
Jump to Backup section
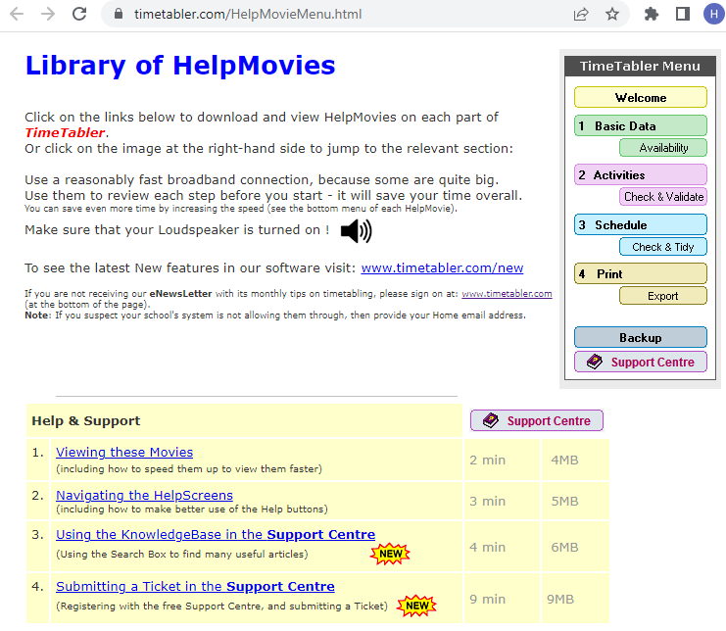641,337
